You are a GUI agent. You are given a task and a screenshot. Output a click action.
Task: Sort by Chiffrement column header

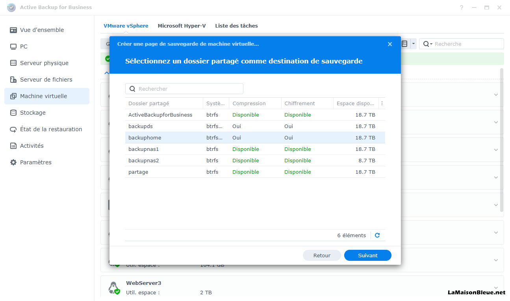(x=307, y=103)
